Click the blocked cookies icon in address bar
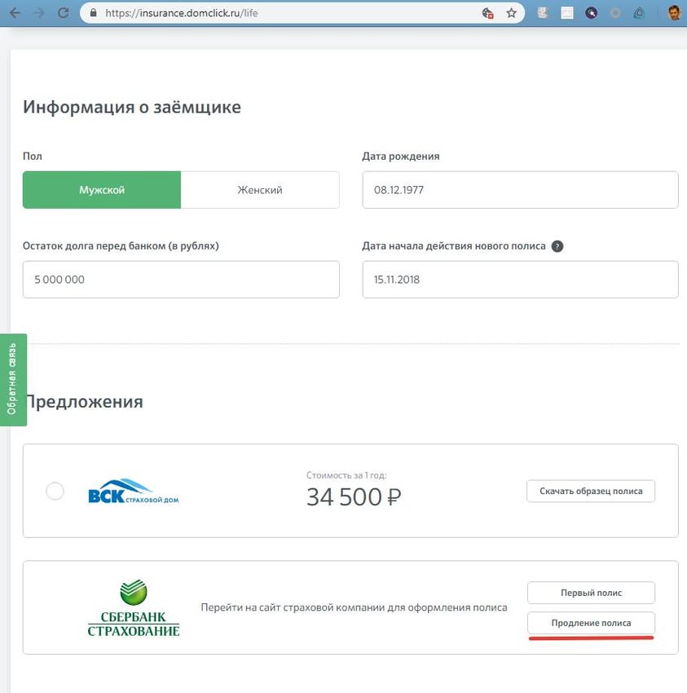687x693 pixels. coord(487,13)
